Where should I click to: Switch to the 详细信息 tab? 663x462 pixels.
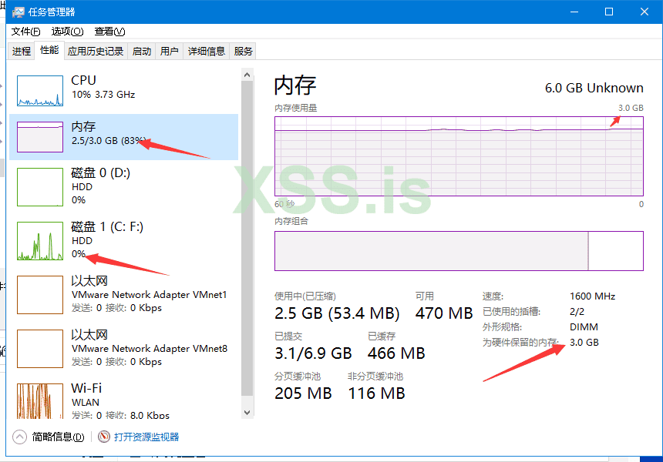[207, 52]
